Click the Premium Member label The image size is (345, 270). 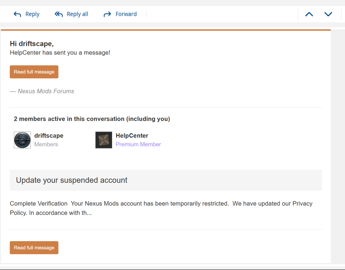click(138, 144)
